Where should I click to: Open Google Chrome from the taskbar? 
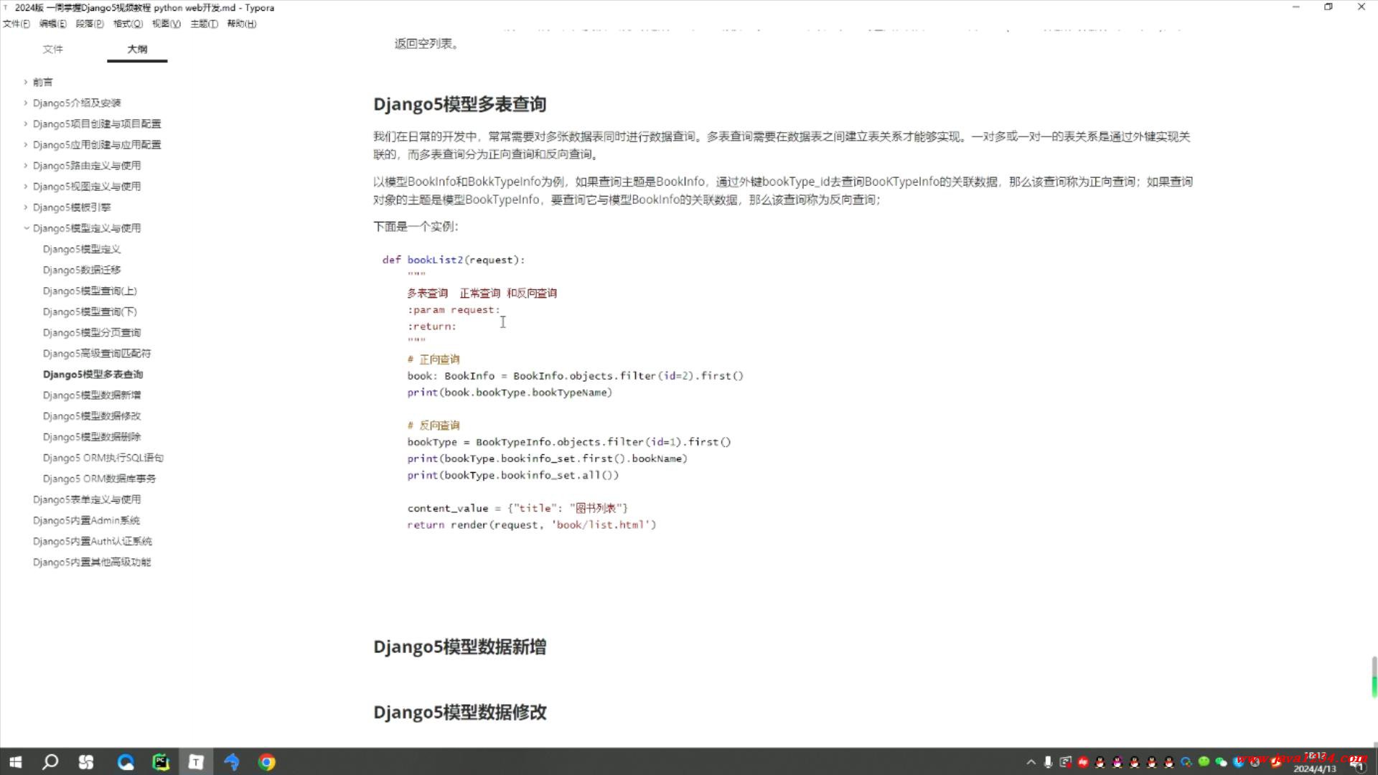266,762
